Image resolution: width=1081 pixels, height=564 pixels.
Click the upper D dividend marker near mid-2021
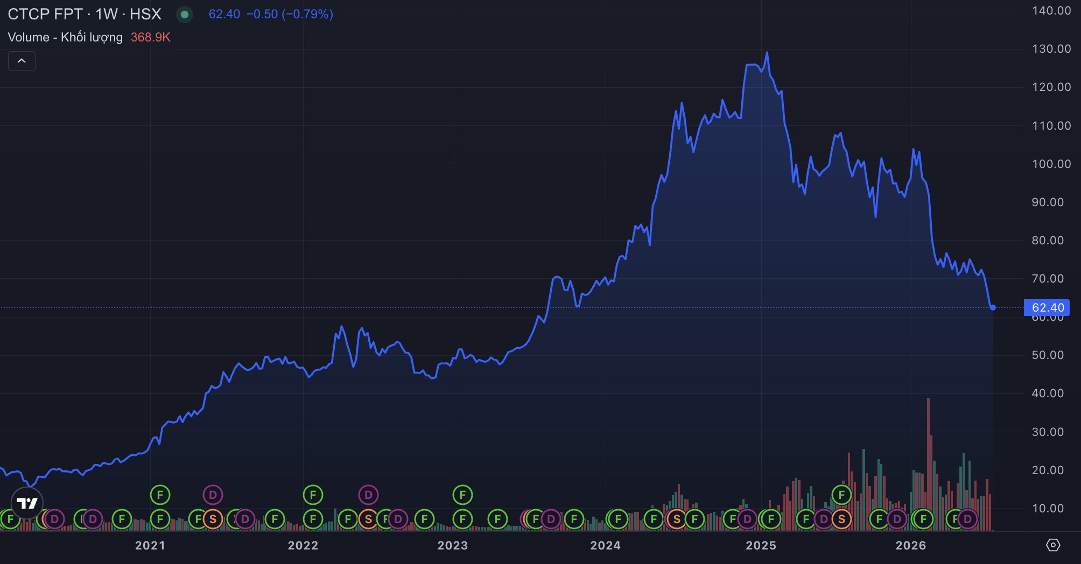(213, 494)
